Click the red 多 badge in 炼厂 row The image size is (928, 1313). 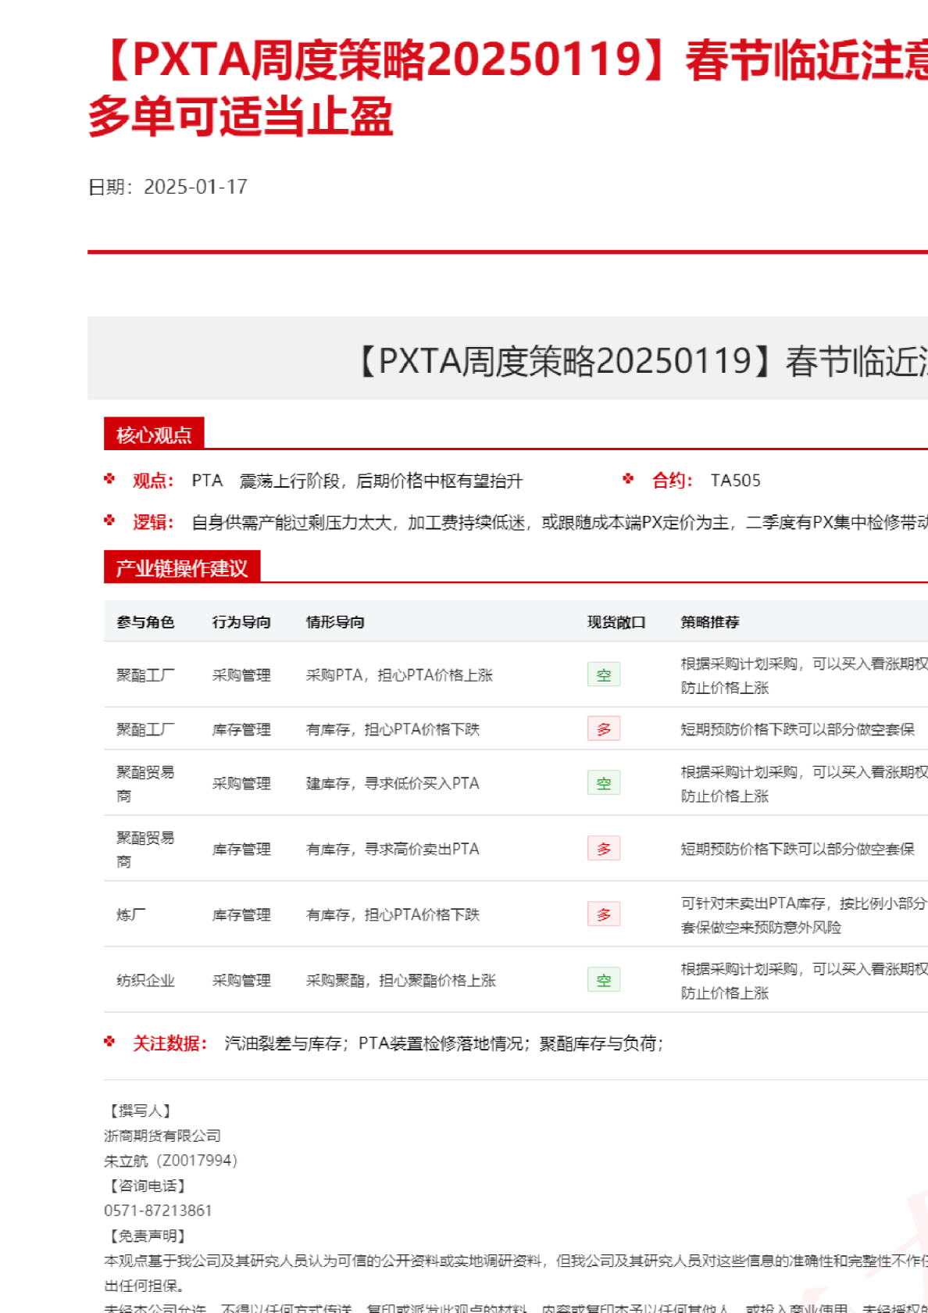click(603, 914)
